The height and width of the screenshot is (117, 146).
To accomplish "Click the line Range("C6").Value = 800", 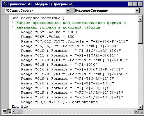I will pyautogui.click(x=48, y=37).
